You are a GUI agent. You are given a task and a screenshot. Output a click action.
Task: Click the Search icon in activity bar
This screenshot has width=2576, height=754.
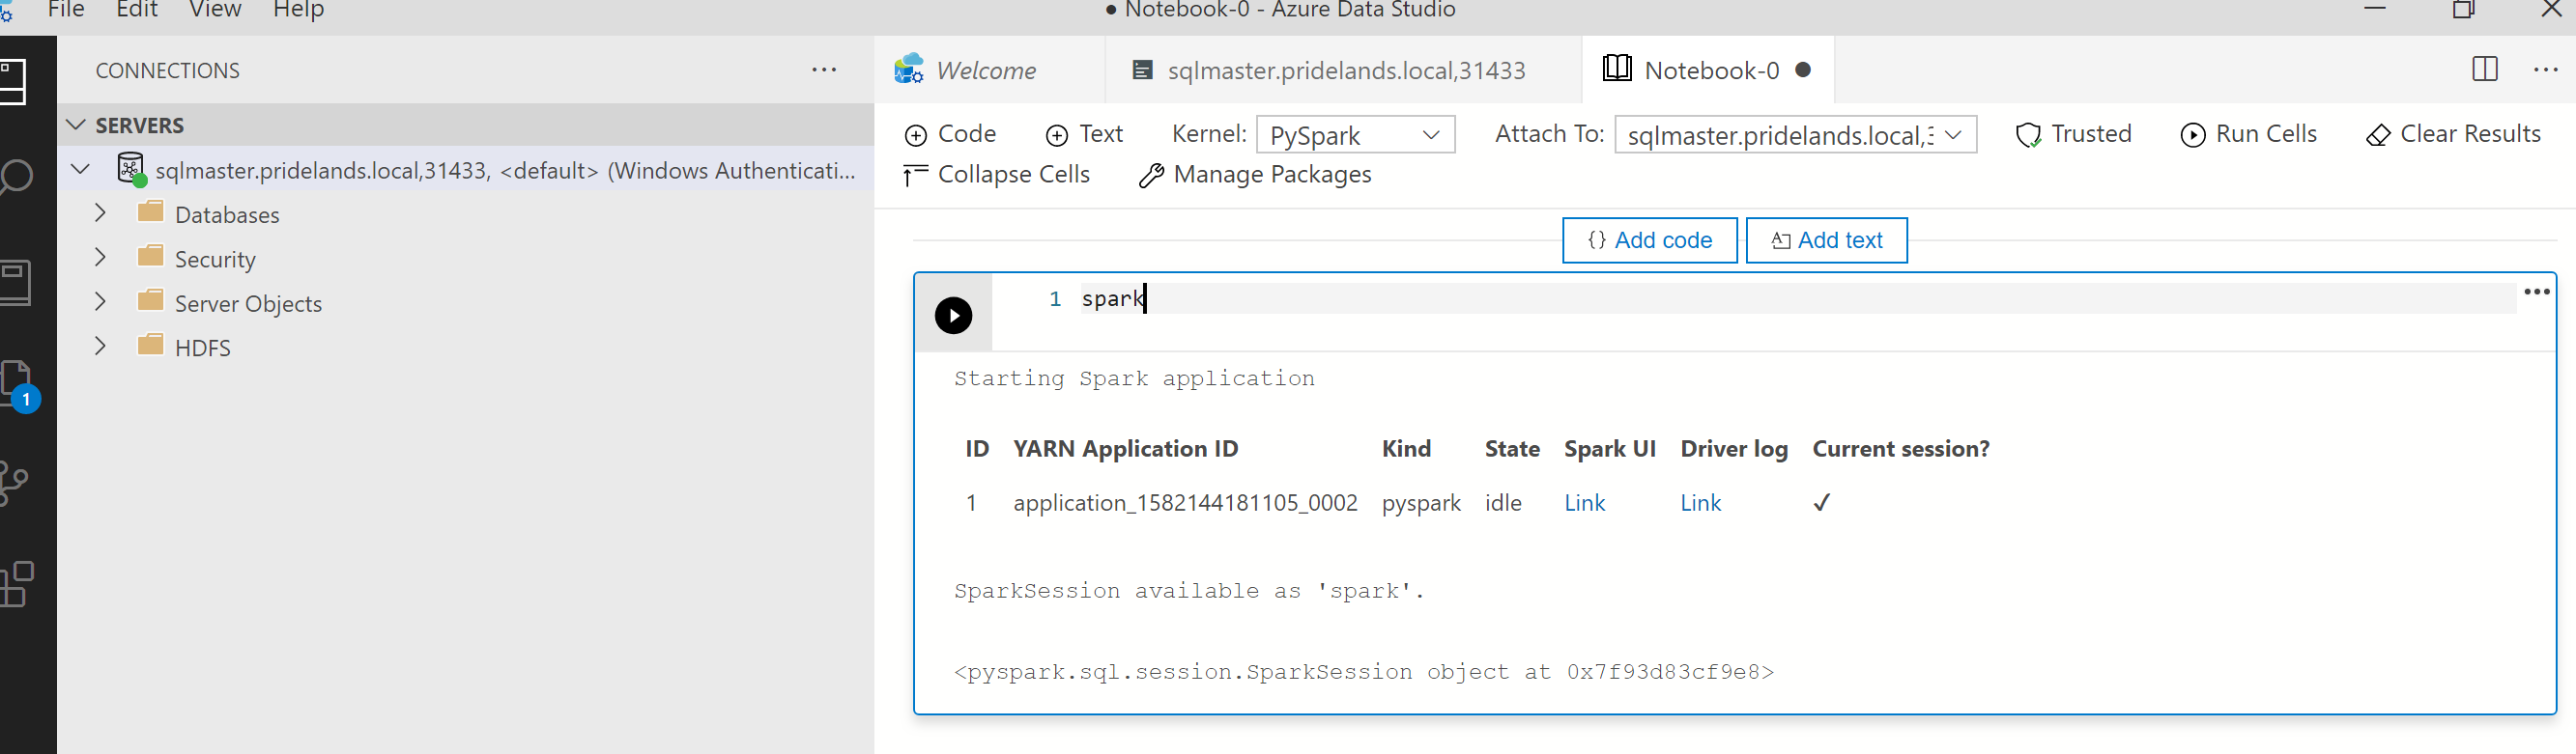pos(16,178)
